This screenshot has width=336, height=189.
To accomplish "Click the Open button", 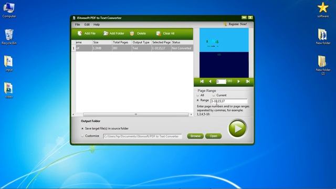I will coord(214,136).
